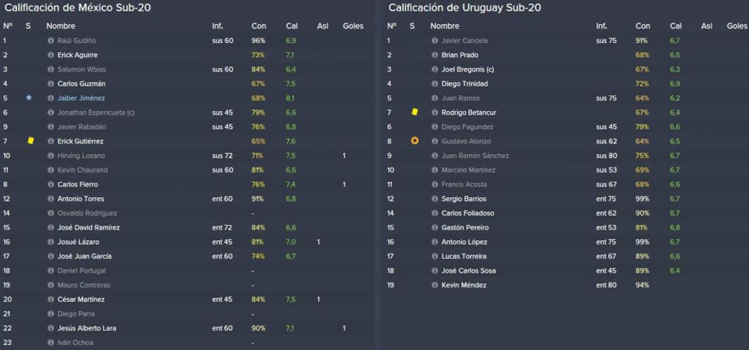Click Erick Gutiérrez's yellow card icon
Screen dimensions: 749x350
point(31,141)
